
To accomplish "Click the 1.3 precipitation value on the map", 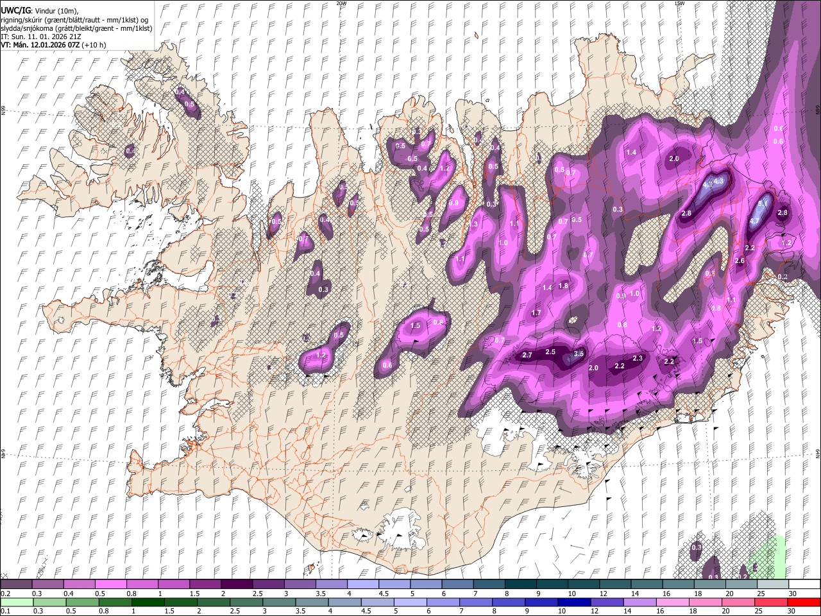I will 473,225.
